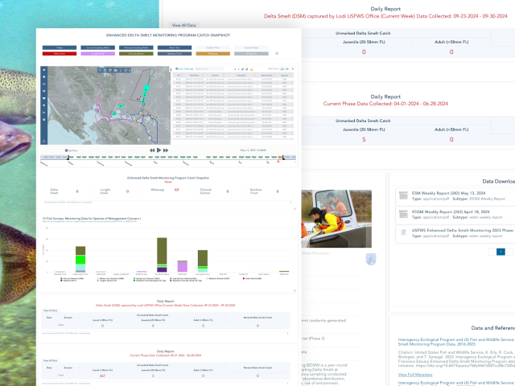Click the rewind button in the timeline controls
515x386 pixels.
pos(152,150)
